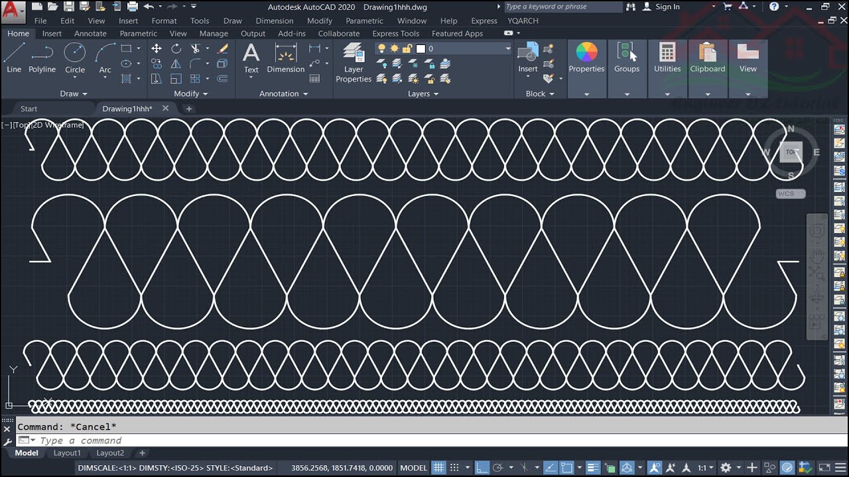Screen dimensions: 849x477
Task: Toggle drawing grid display in status bar
Action: (438, 468)
